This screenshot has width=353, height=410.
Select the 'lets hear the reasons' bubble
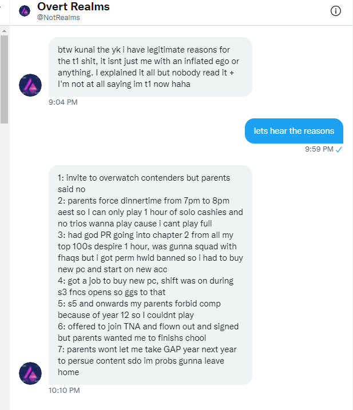tap(294, 131)
